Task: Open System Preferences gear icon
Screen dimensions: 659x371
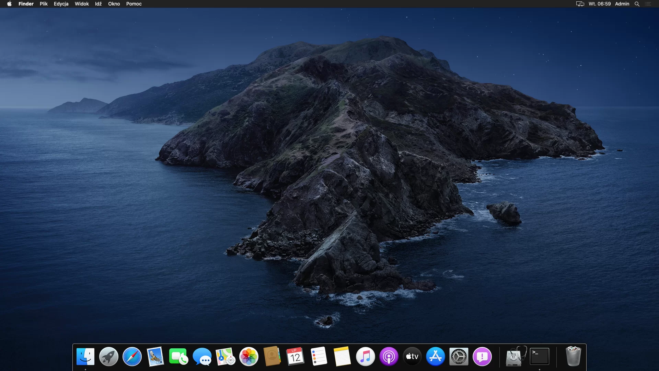Action: click(x=459, y=357)
